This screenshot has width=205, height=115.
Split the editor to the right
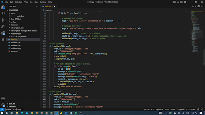click(x=199, y=6)
